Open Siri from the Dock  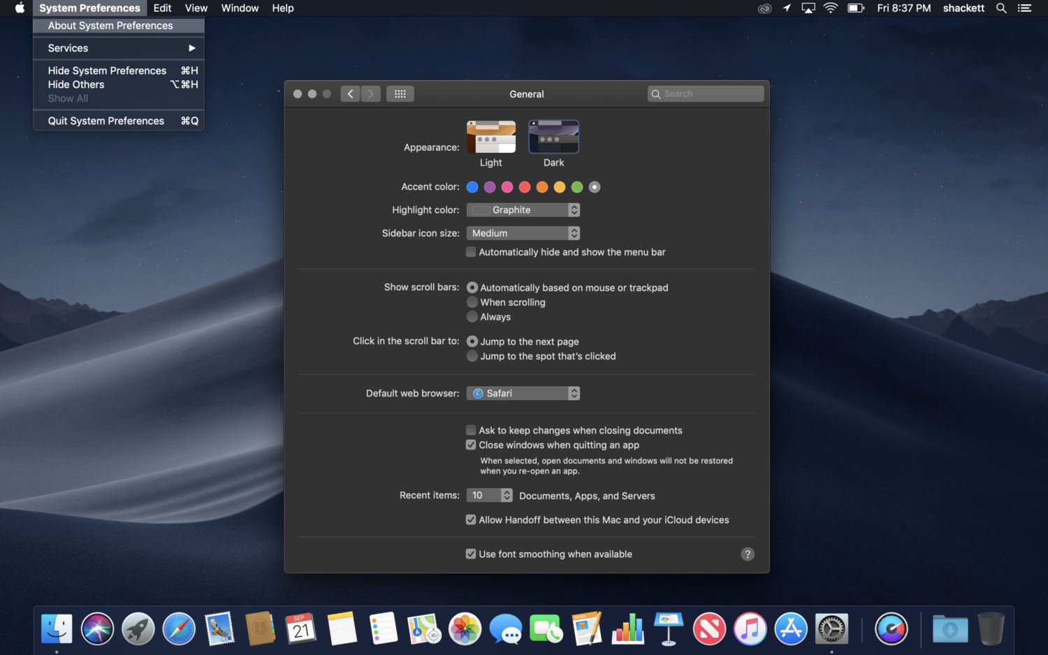click(97, 628)
